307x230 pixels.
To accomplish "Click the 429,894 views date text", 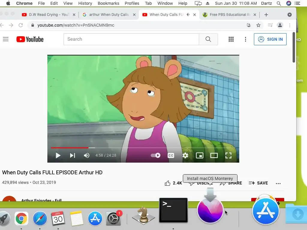I will (29, 182).
